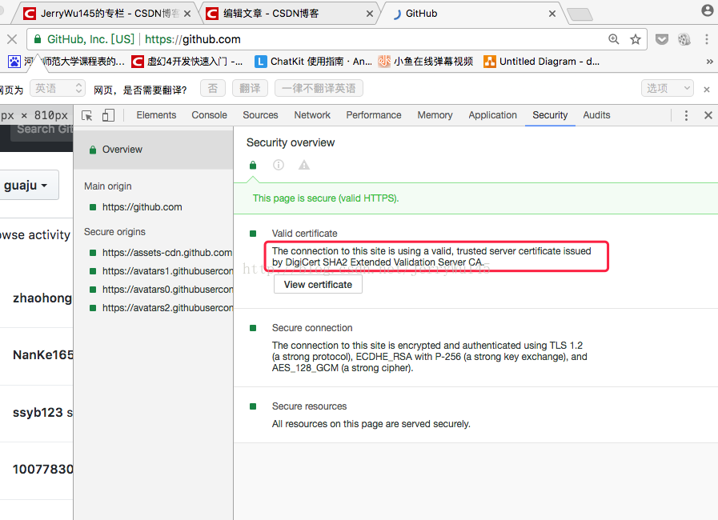Click the 'Secure connection' heading
The image size is (718, 520).
312,328
